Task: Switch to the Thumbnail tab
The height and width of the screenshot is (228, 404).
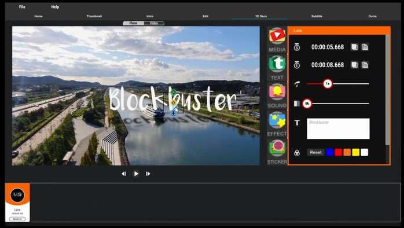Action: tap(94, 16)
